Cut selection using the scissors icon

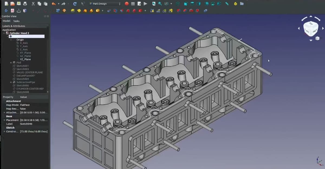tap(33, 4)
